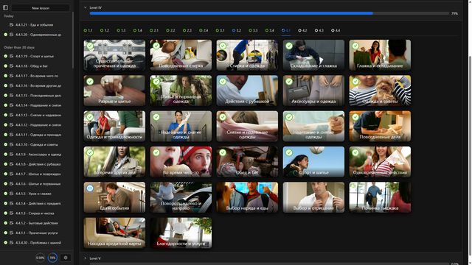Click lesson icon of 4.4.1.9 Аксессуары и одежда
Viewport: 472px width, 265px height.
click(x=12, y=154)
